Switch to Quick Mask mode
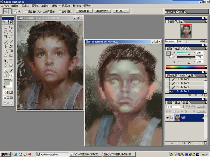This screenshot has height=157, width=210. (11, 92)
